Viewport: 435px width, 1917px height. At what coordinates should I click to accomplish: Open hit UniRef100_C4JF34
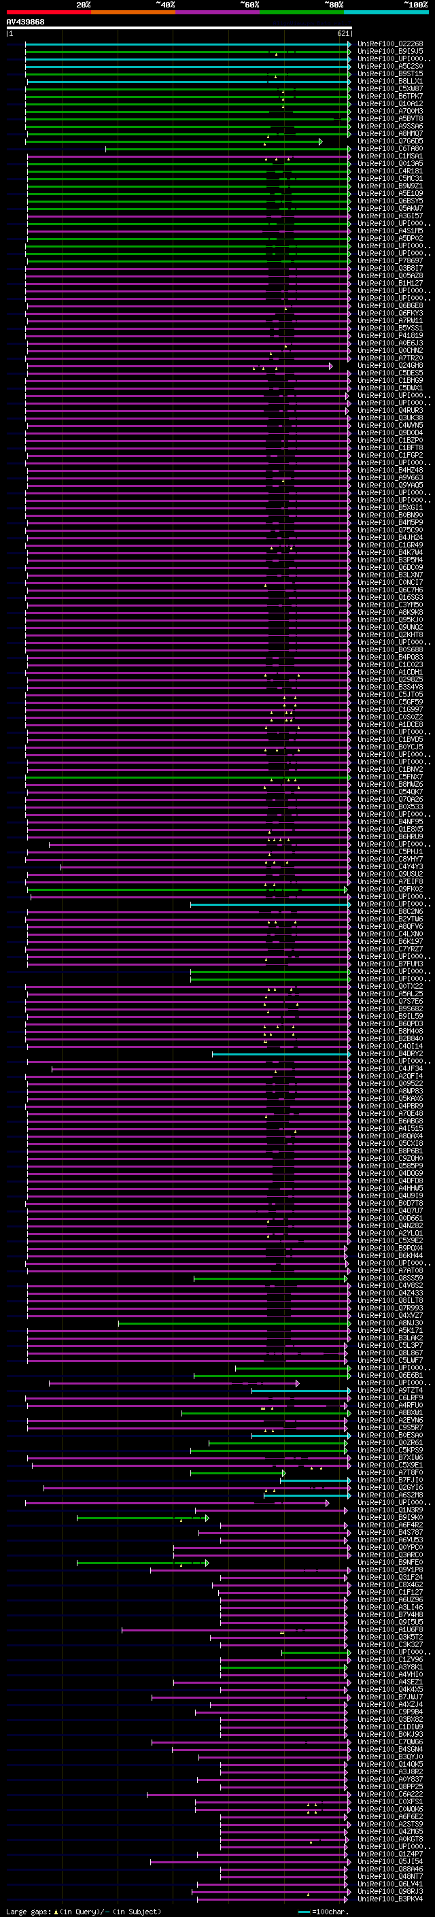389,1068
